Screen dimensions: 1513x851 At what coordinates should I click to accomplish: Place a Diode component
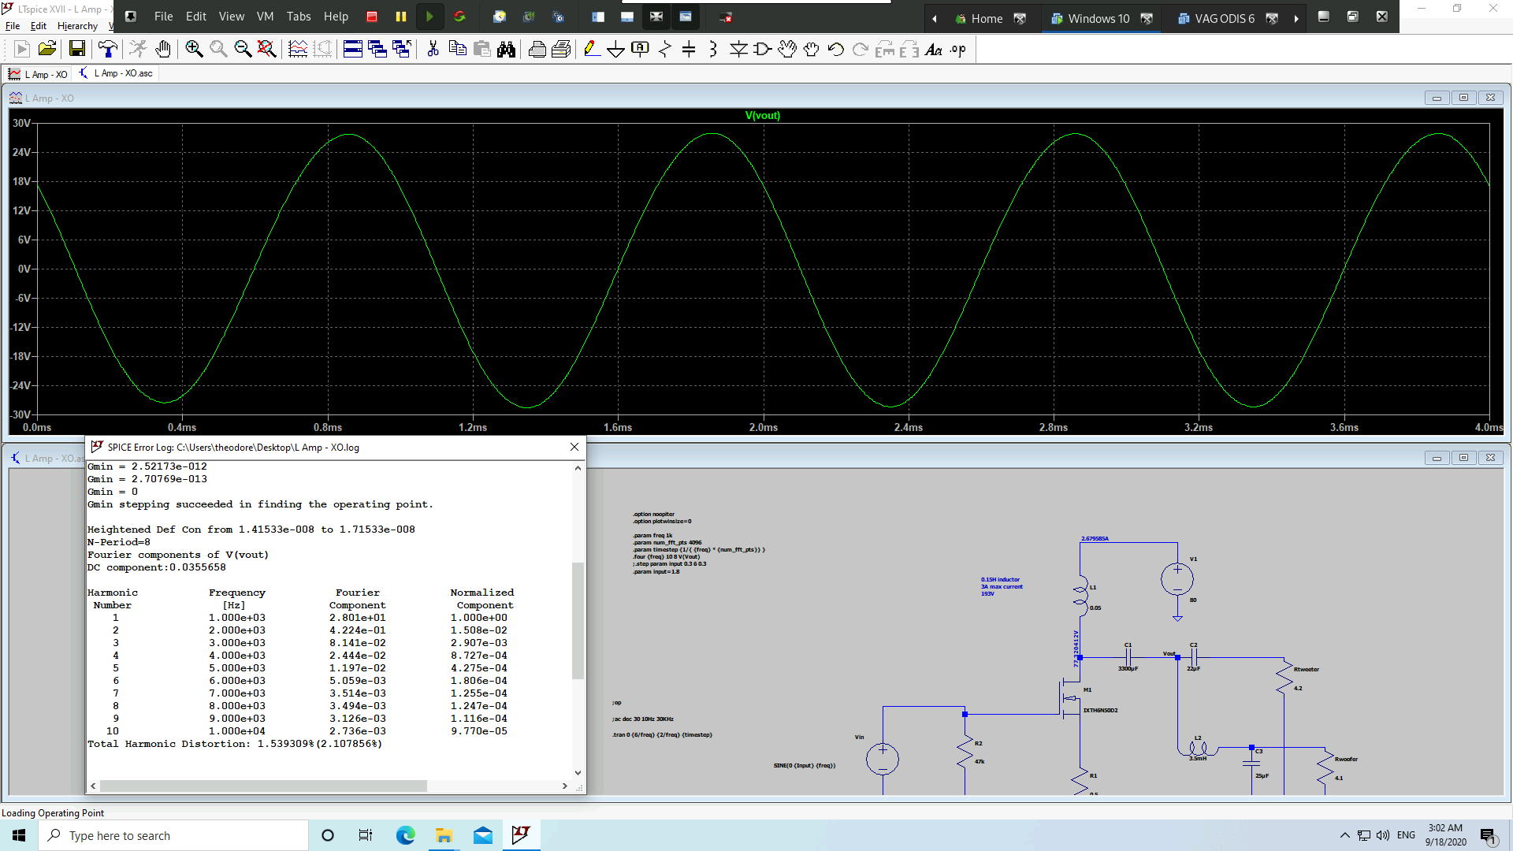(x=738, y=50)
